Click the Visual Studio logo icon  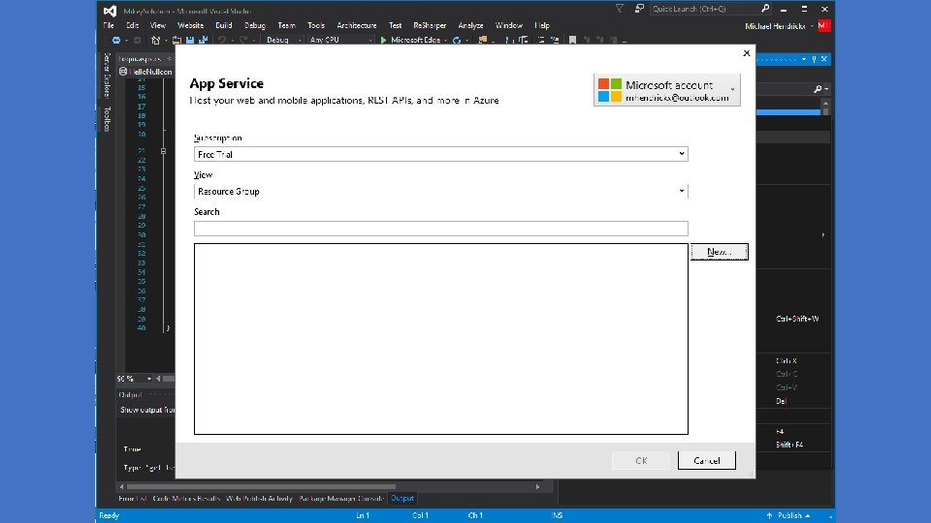click(x=110, y=11)
